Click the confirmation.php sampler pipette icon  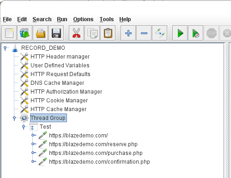(x=43, y=161)
